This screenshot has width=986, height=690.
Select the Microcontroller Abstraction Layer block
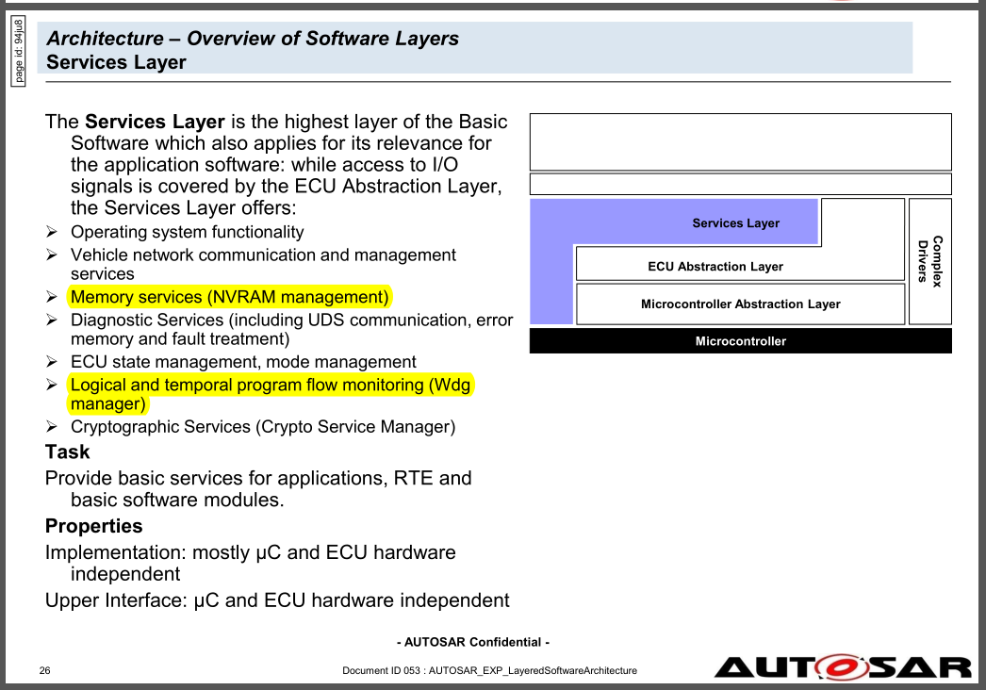740,304
